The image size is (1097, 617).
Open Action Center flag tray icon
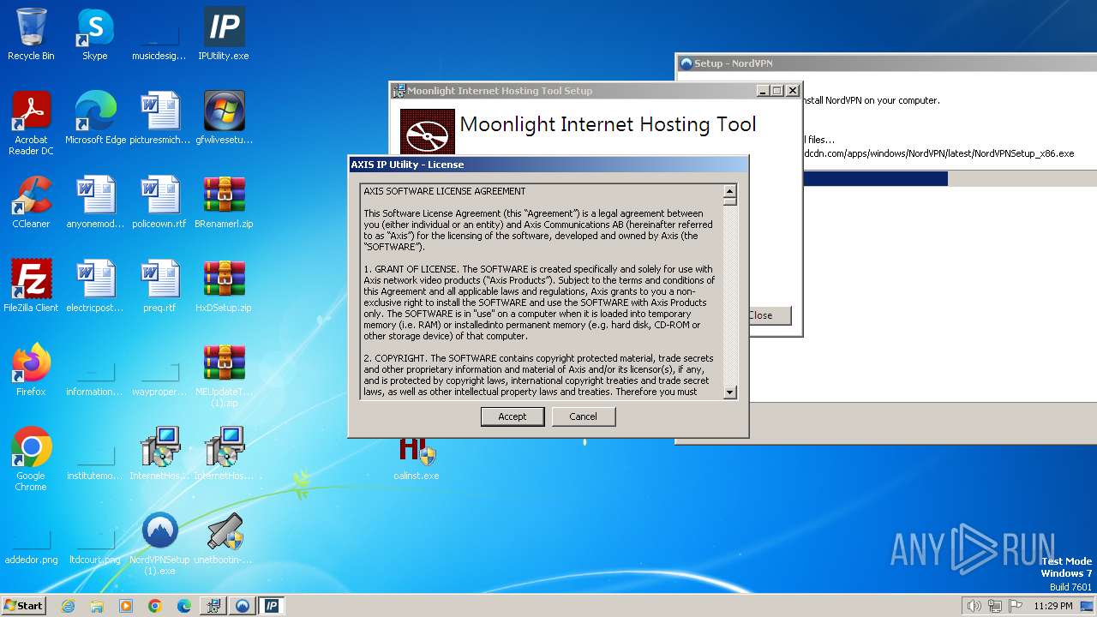coord(1016,606)
